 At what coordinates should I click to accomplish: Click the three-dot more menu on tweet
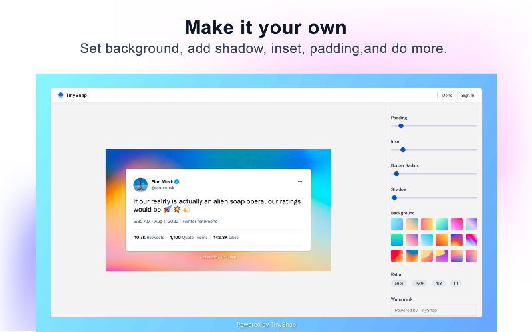(300, 181)
